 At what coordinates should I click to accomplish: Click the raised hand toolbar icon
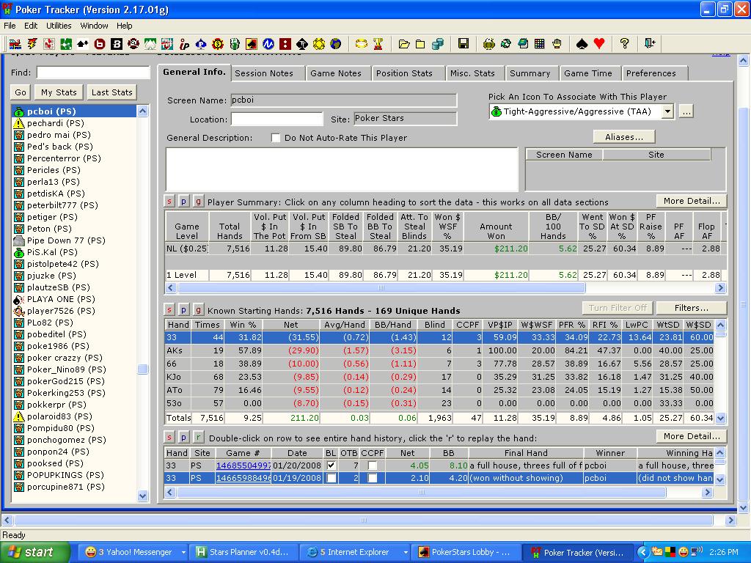557,44
